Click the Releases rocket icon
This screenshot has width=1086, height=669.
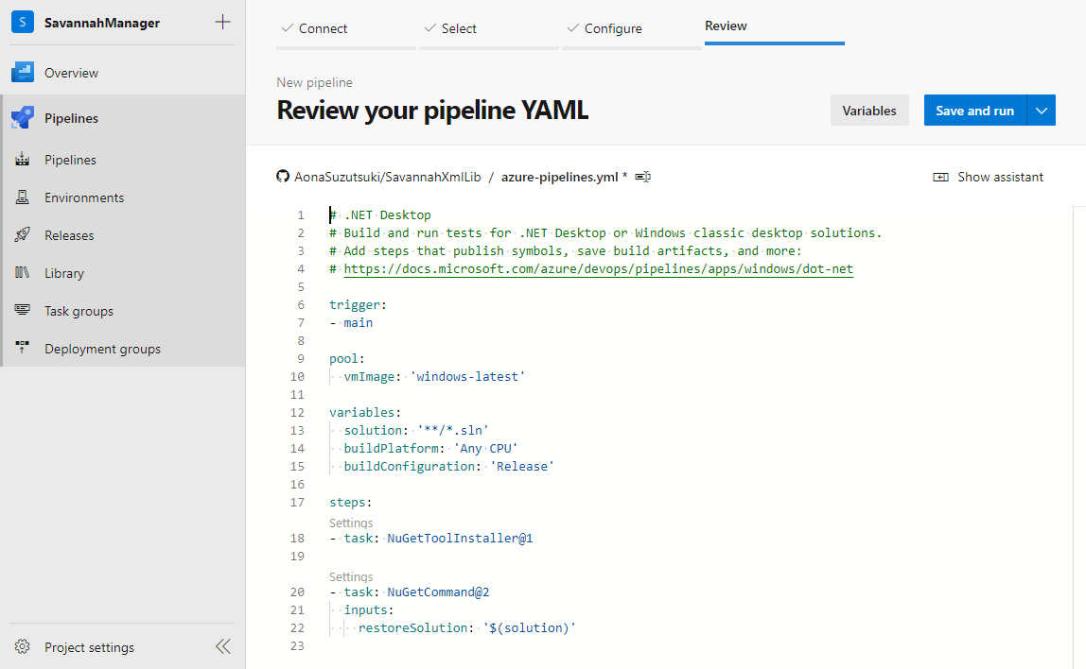22,235
